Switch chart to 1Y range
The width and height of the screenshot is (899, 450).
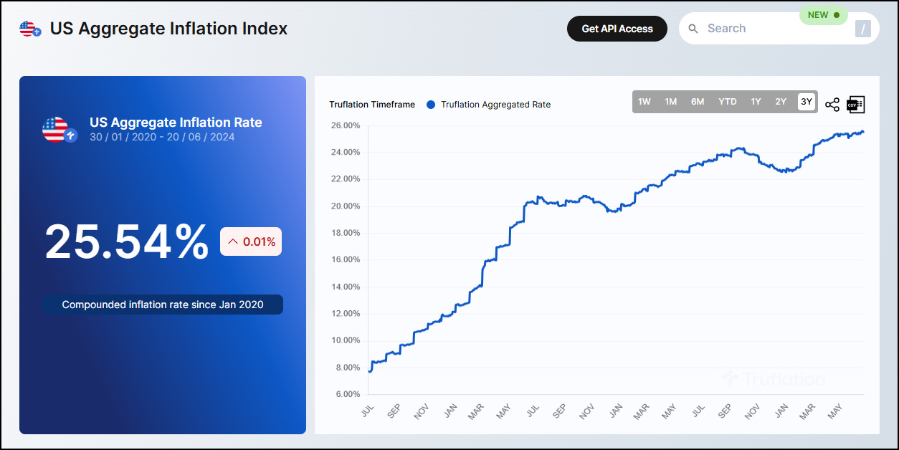(756, 102)
